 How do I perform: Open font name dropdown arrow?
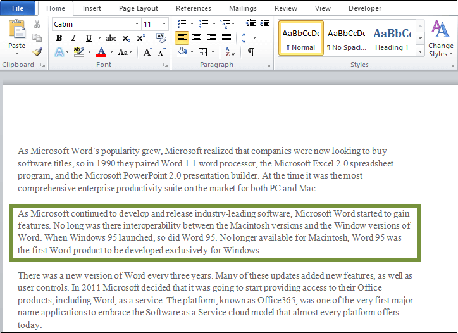point(137,24)
